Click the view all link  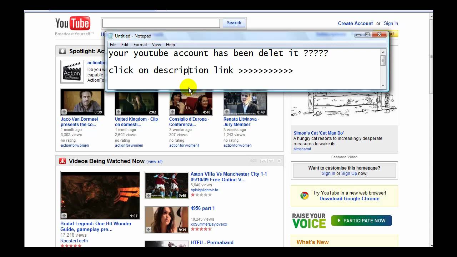[x=155, y=161]
